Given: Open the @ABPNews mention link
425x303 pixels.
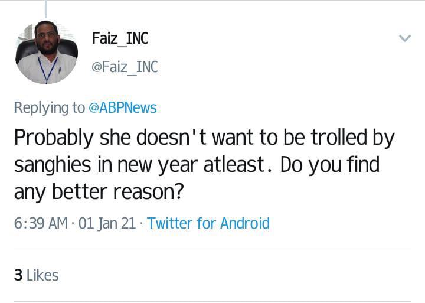Looking at the screenshot, I should [123, 107].
